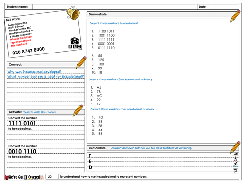Click binary value 1100 1011

[x=106, y=31]
